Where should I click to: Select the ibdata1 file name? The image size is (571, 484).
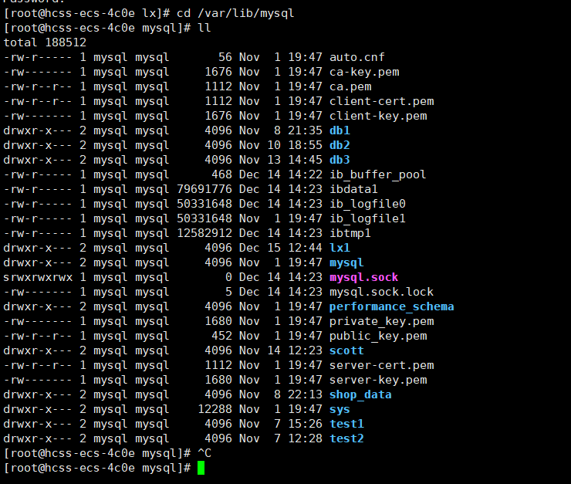(353, 189)
